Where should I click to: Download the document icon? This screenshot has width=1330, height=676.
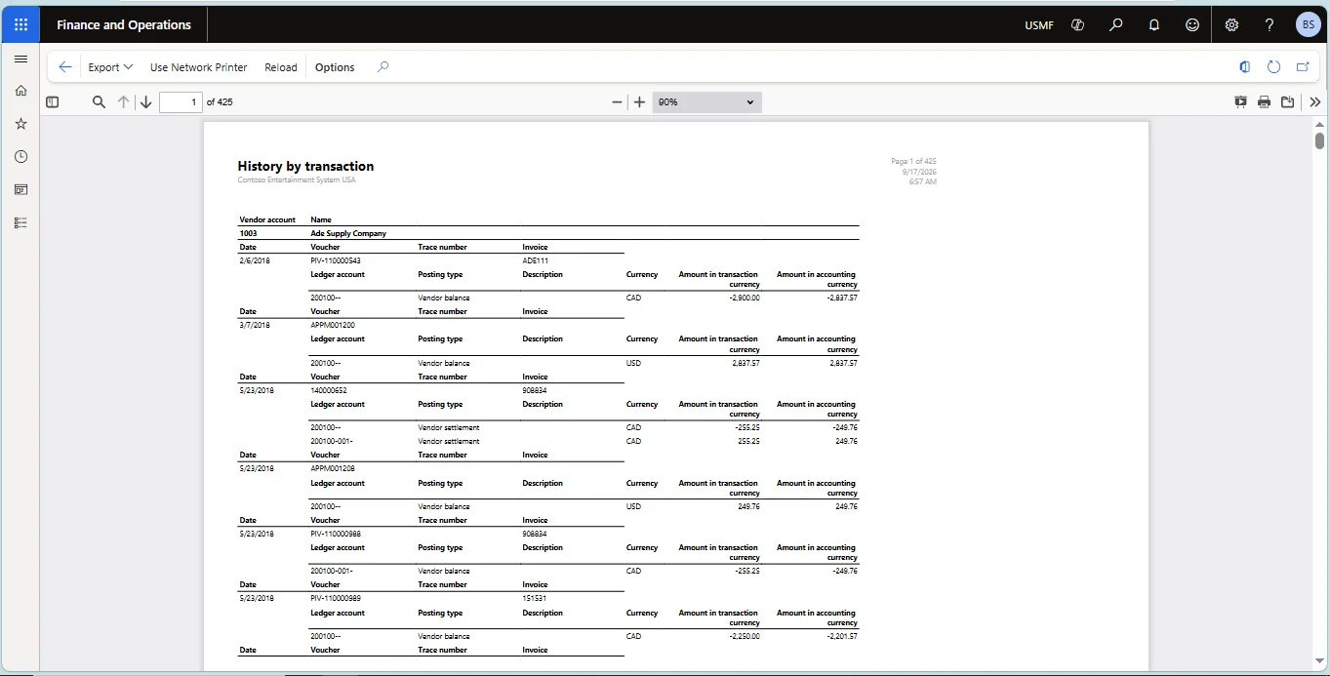tap(1287, 101)
